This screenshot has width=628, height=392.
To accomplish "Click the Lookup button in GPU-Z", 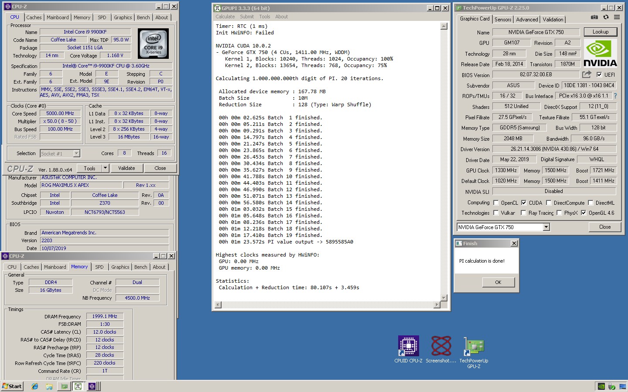I will pos(601,32).
